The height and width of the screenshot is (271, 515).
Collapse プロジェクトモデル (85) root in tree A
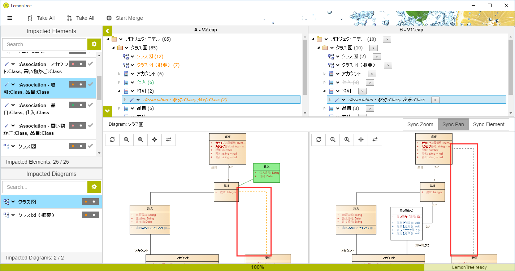[108, 39]
